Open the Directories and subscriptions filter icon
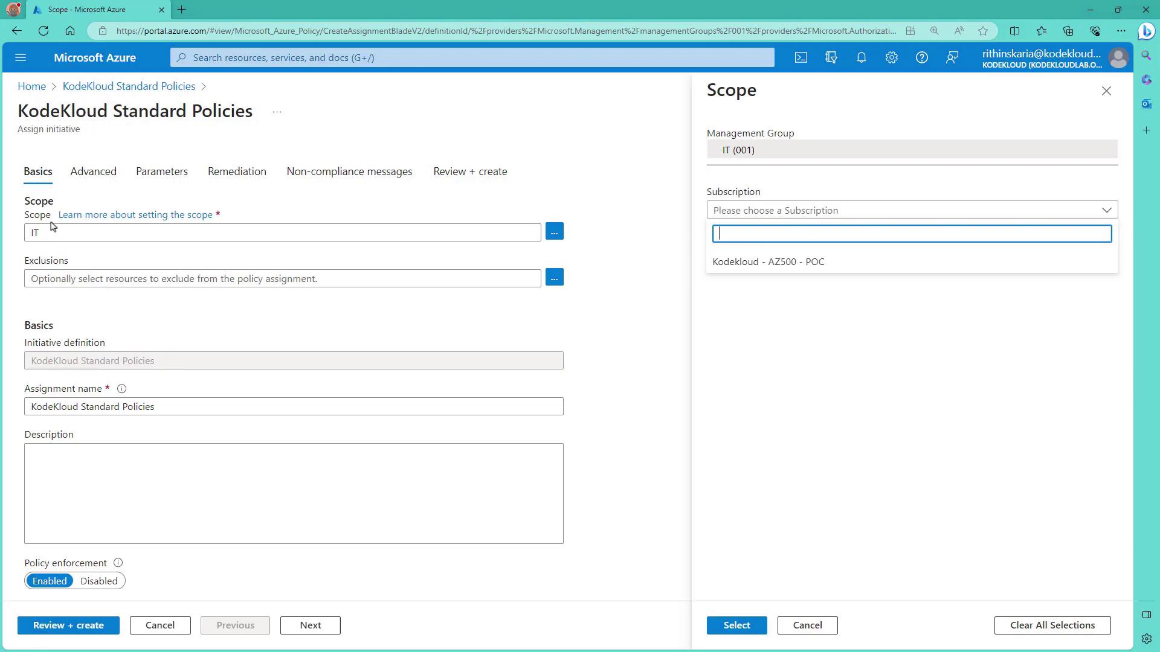The width and height of the screenshot is (1160, 652). 831,57
